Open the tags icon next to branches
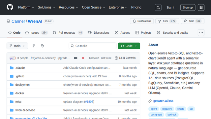Screen dimensions: 211x119 click(x=43, y=46)
